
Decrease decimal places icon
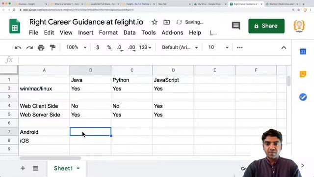pos(120,48)
